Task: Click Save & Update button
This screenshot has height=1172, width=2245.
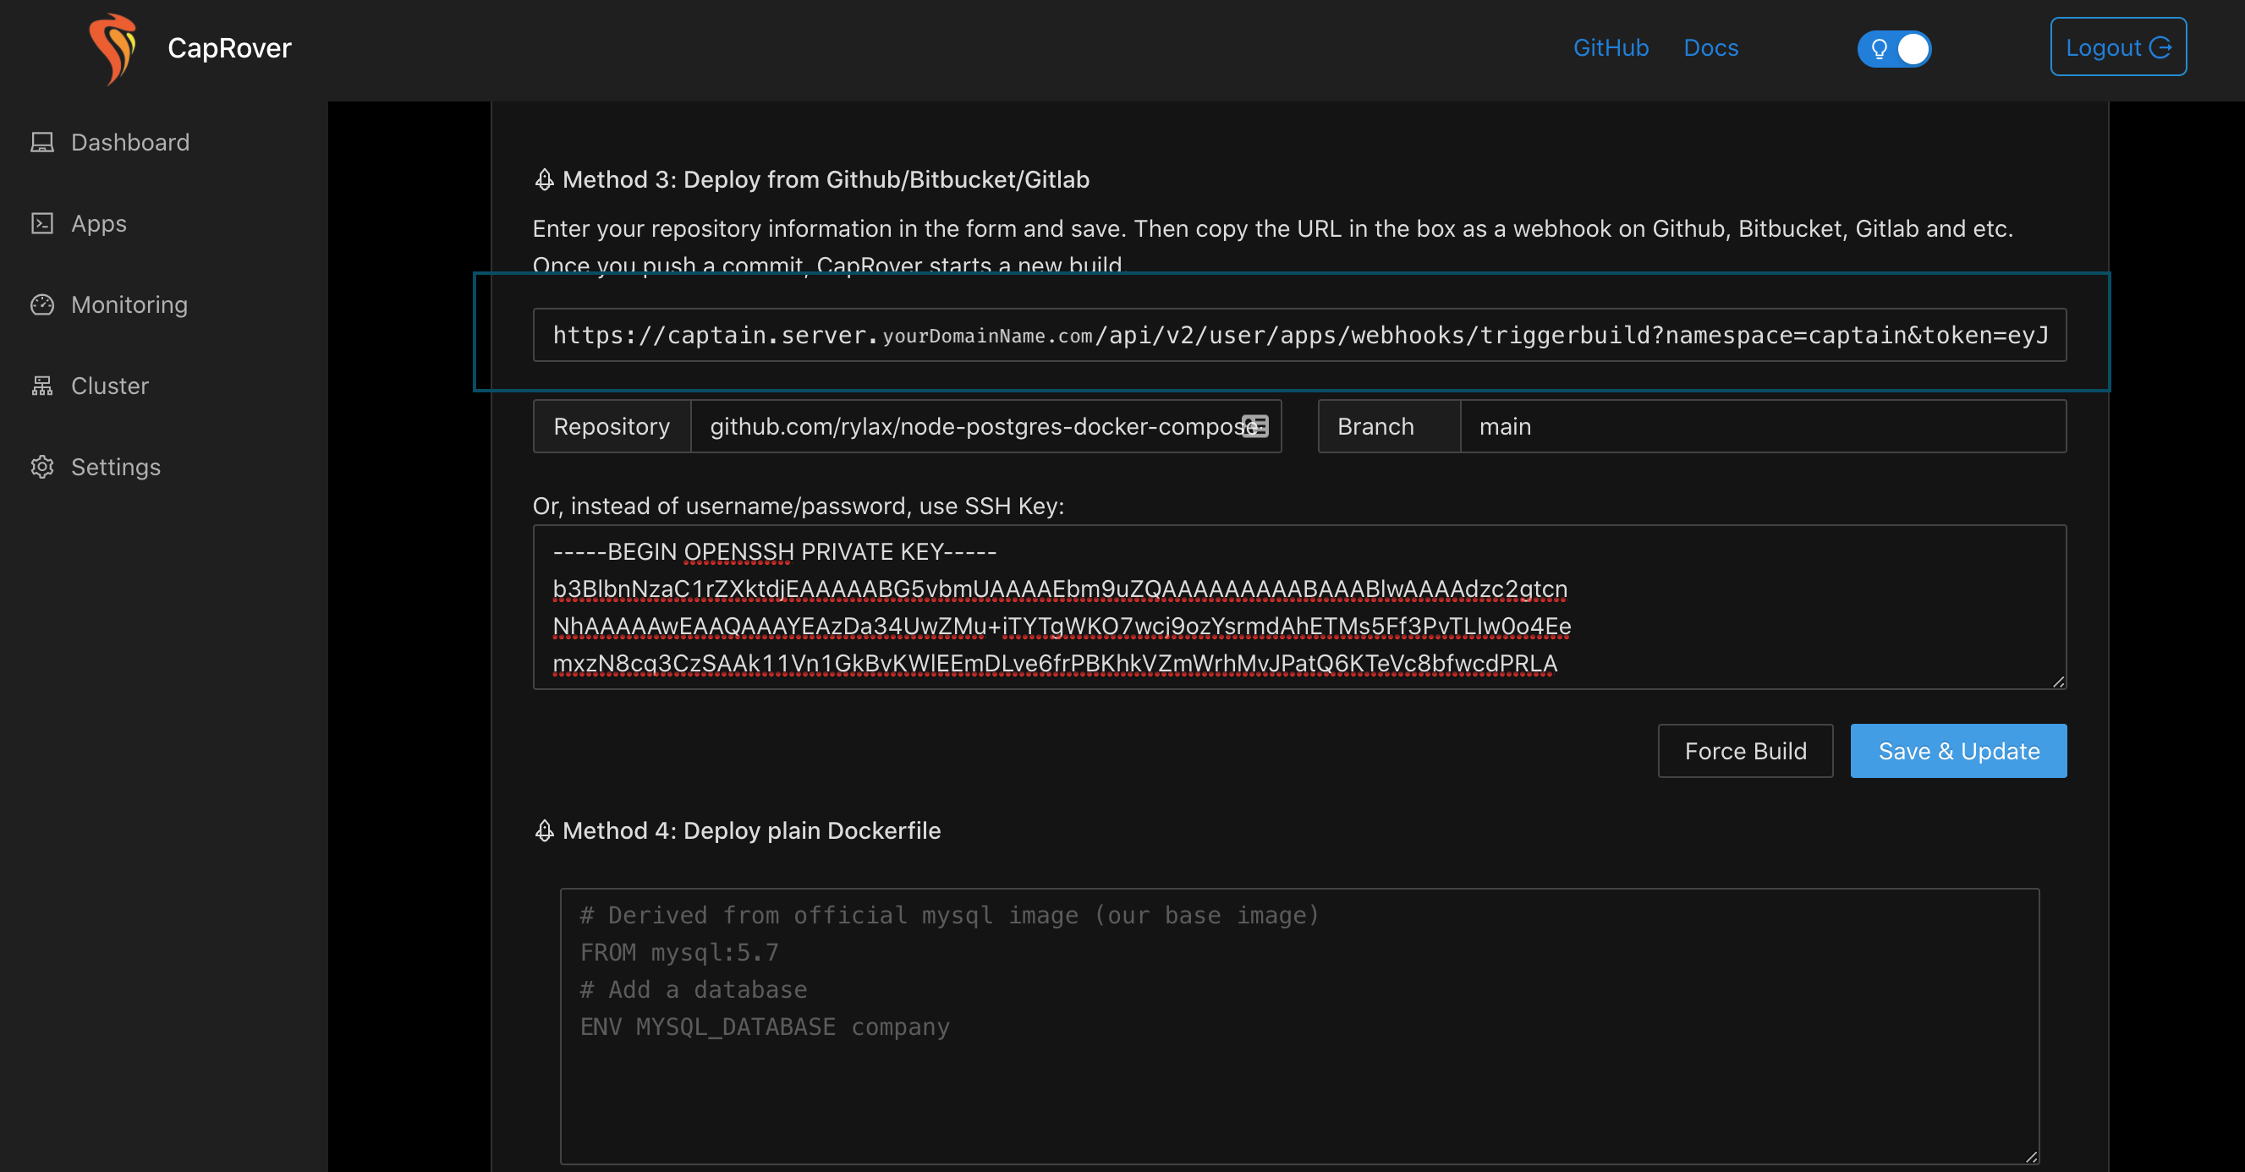Action: tap(1957, 751)
